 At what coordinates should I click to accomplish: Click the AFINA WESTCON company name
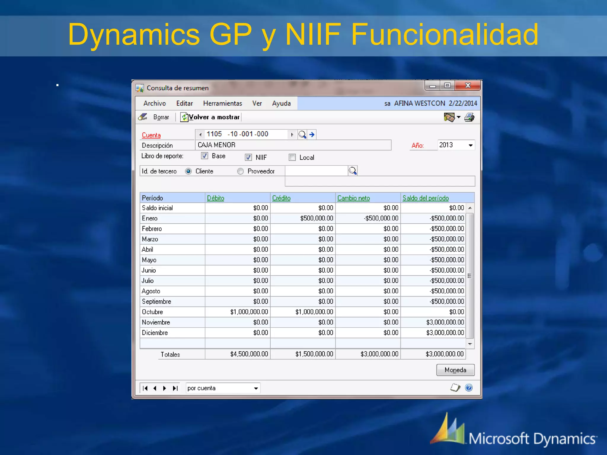(x=419, y=103)
